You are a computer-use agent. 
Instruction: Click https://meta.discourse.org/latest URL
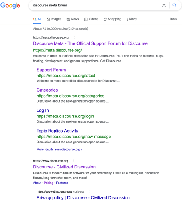click(x=66, y=76)
